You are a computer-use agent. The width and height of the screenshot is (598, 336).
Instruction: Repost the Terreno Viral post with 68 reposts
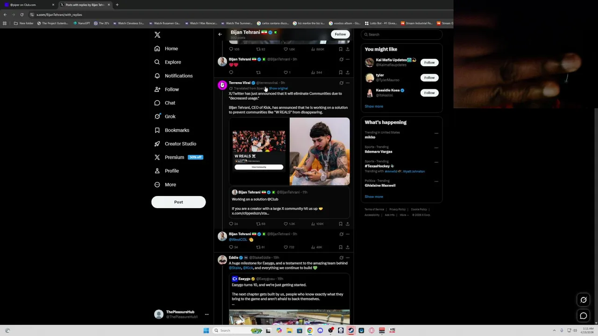(261, 224)
